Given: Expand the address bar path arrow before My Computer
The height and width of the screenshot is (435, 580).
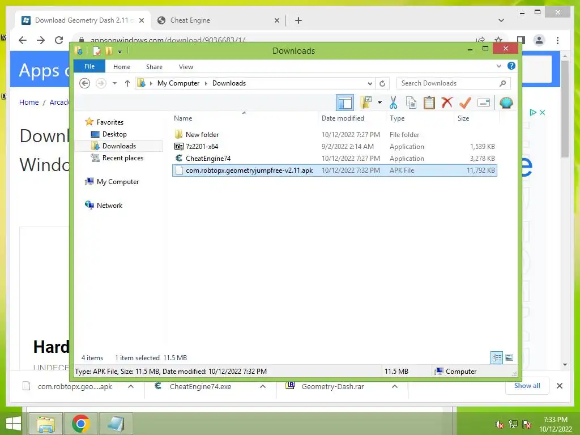Looking at the screenshot, I should (x=151, y=83).
